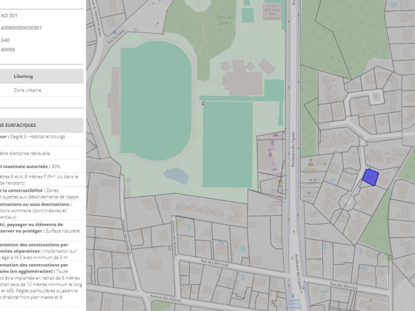The image size is (415, 311).
Task: Click the small marker icon between the sports fields
Action: point(203,102)
